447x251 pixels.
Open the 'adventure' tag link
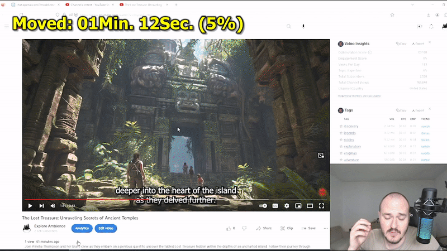351,160
